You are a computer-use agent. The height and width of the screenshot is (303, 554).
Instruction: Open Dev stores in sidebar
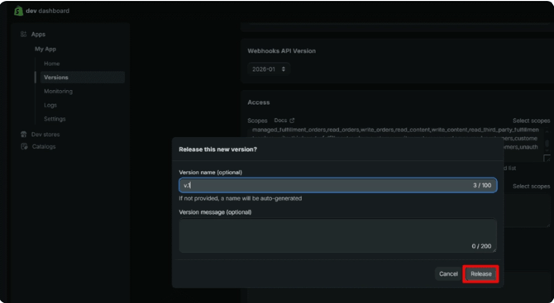pyautogui.click(x=45, y=135)
